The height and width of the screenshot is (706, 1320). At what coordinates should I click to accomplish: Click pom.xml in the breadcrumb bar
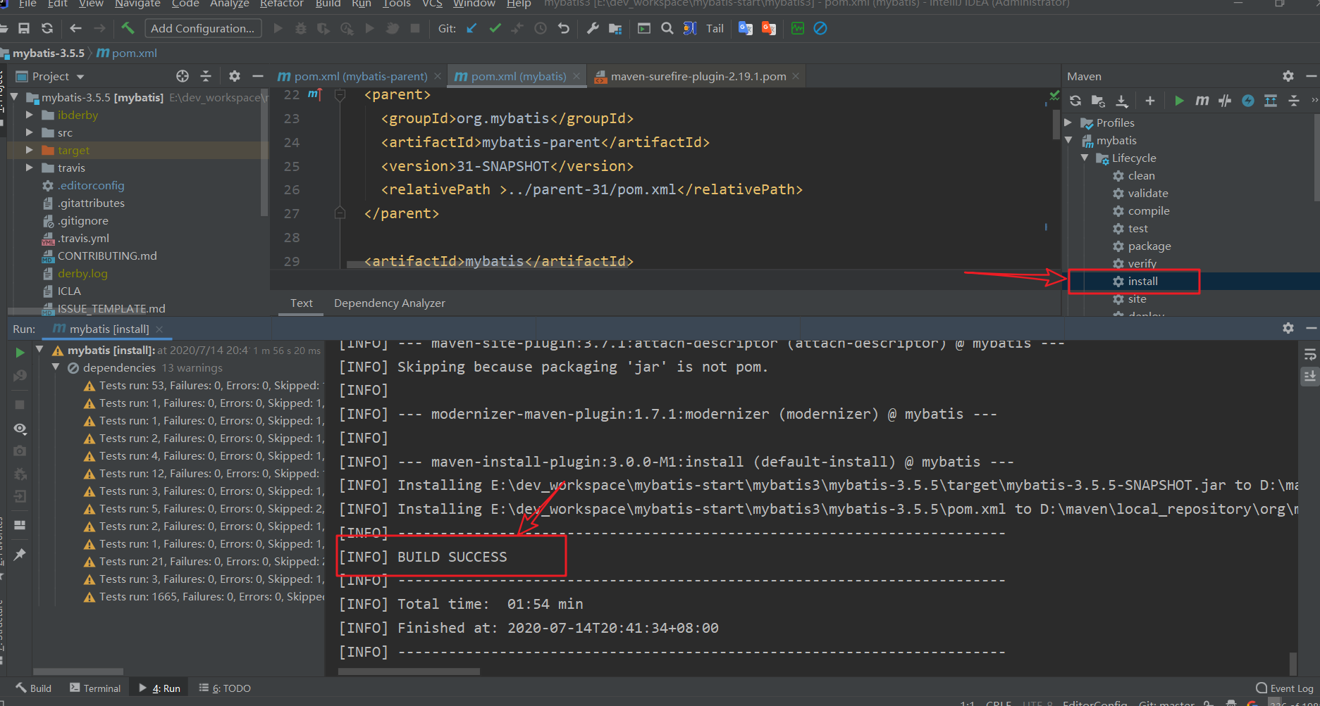(127, 53)
